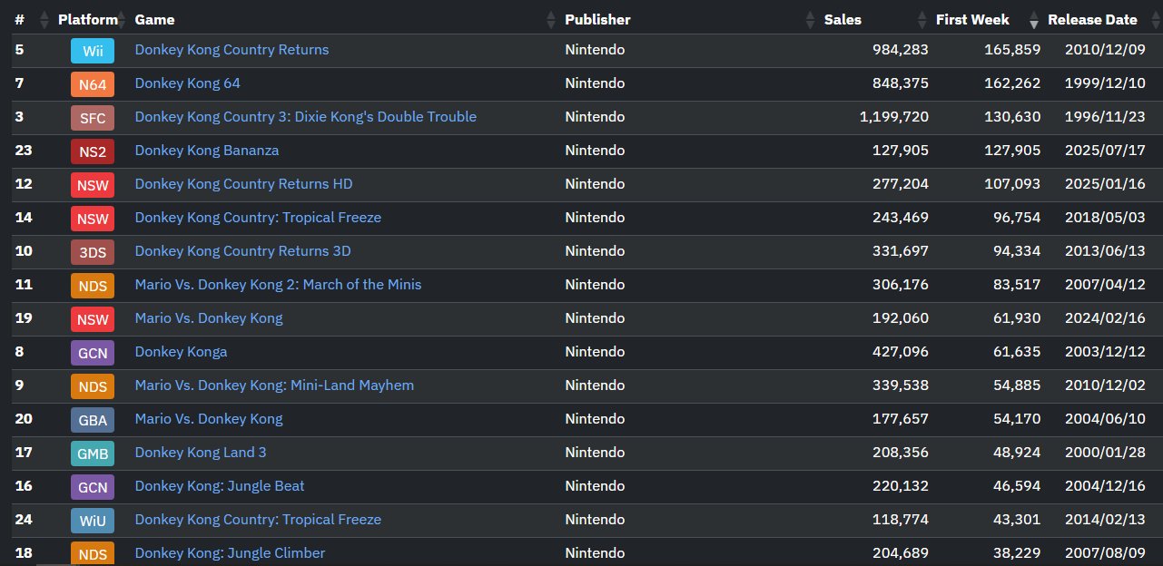Image resolution: width=1163 pixels, height=566 pixels.
Task: Select sales value 204,689
Action: [x=899, y=553]
